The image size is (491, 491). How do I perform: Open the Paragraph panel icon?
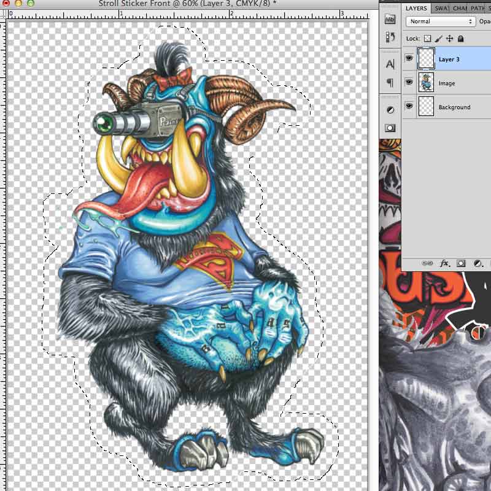pyautogui.click(x=390, y=83)
